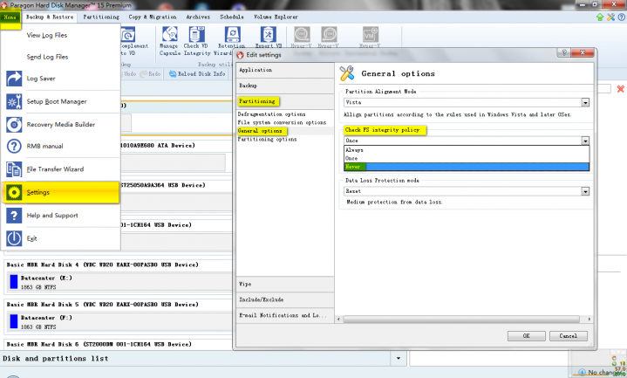Click the Redo toolbar button
The image size is (627, 378).
point(150,74)
